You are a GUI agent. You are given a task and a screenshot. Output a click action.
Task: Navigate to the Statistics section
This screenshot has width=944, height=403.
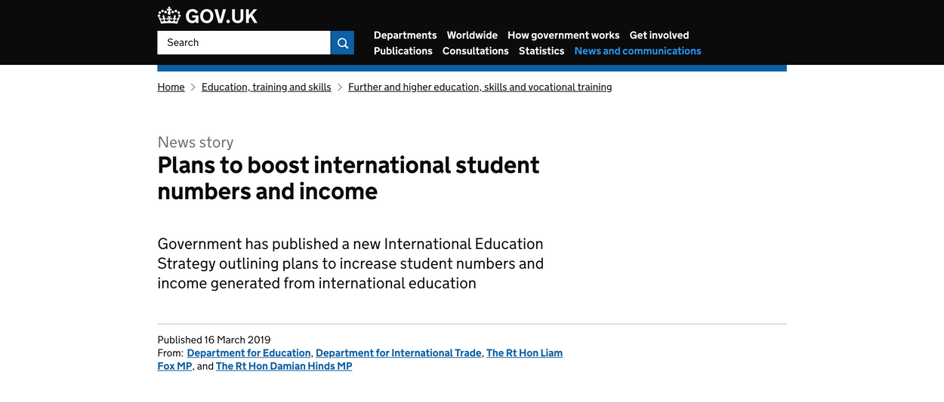pyautogui.click(x=541, y=51)
